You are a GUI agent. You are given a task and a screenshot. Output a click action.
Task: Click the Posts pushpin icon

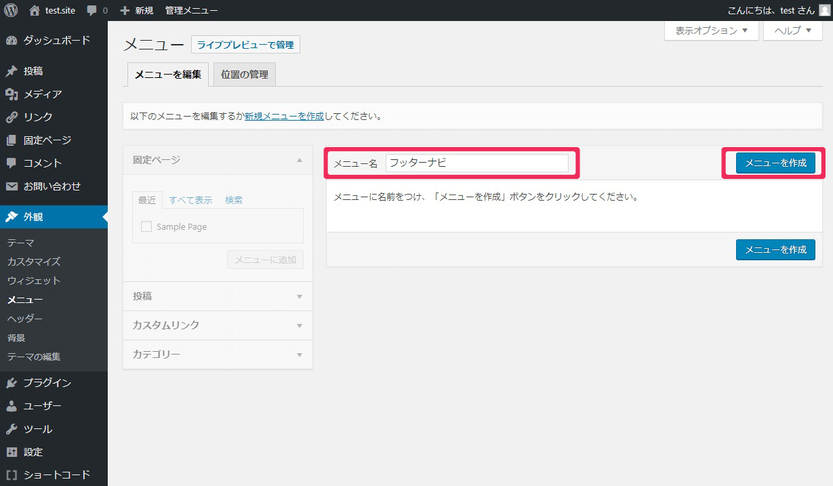pyautogui.click(x=12, y=71)
